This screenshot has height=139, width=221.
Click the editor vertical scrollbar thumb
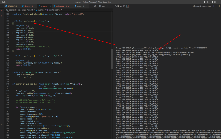coord(112,59)
